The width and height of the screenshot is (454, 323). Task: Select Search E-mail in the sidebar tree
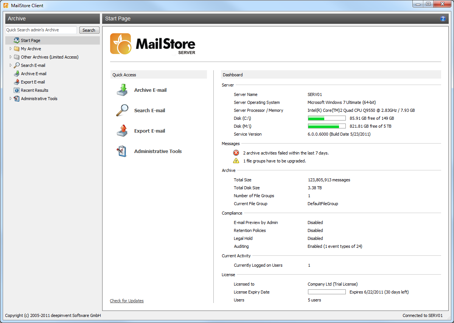coord(33,65)
